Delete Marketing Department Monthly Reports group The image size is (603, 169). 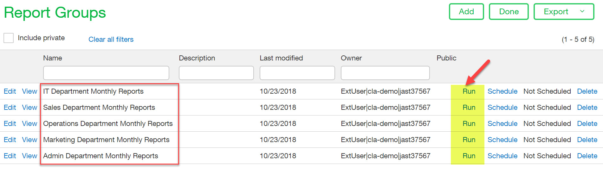pos(587,140)
